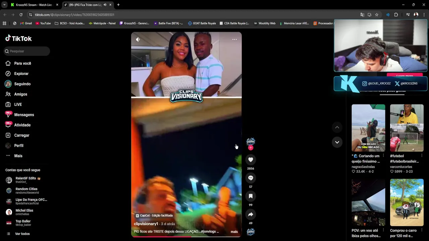
Task: Click CapCut Edição facilitada tag
Action: click(x=154, y=216)
